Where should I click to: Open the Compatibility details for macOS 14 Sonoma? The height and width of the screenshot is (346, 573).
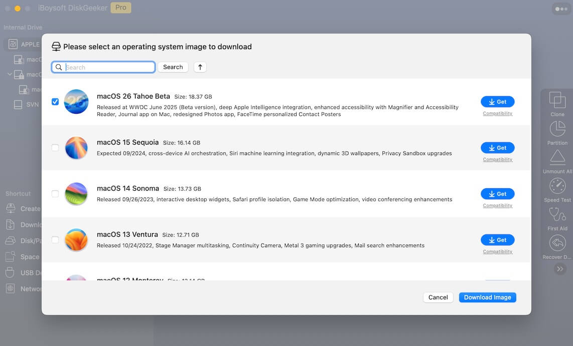pos(497,205)
